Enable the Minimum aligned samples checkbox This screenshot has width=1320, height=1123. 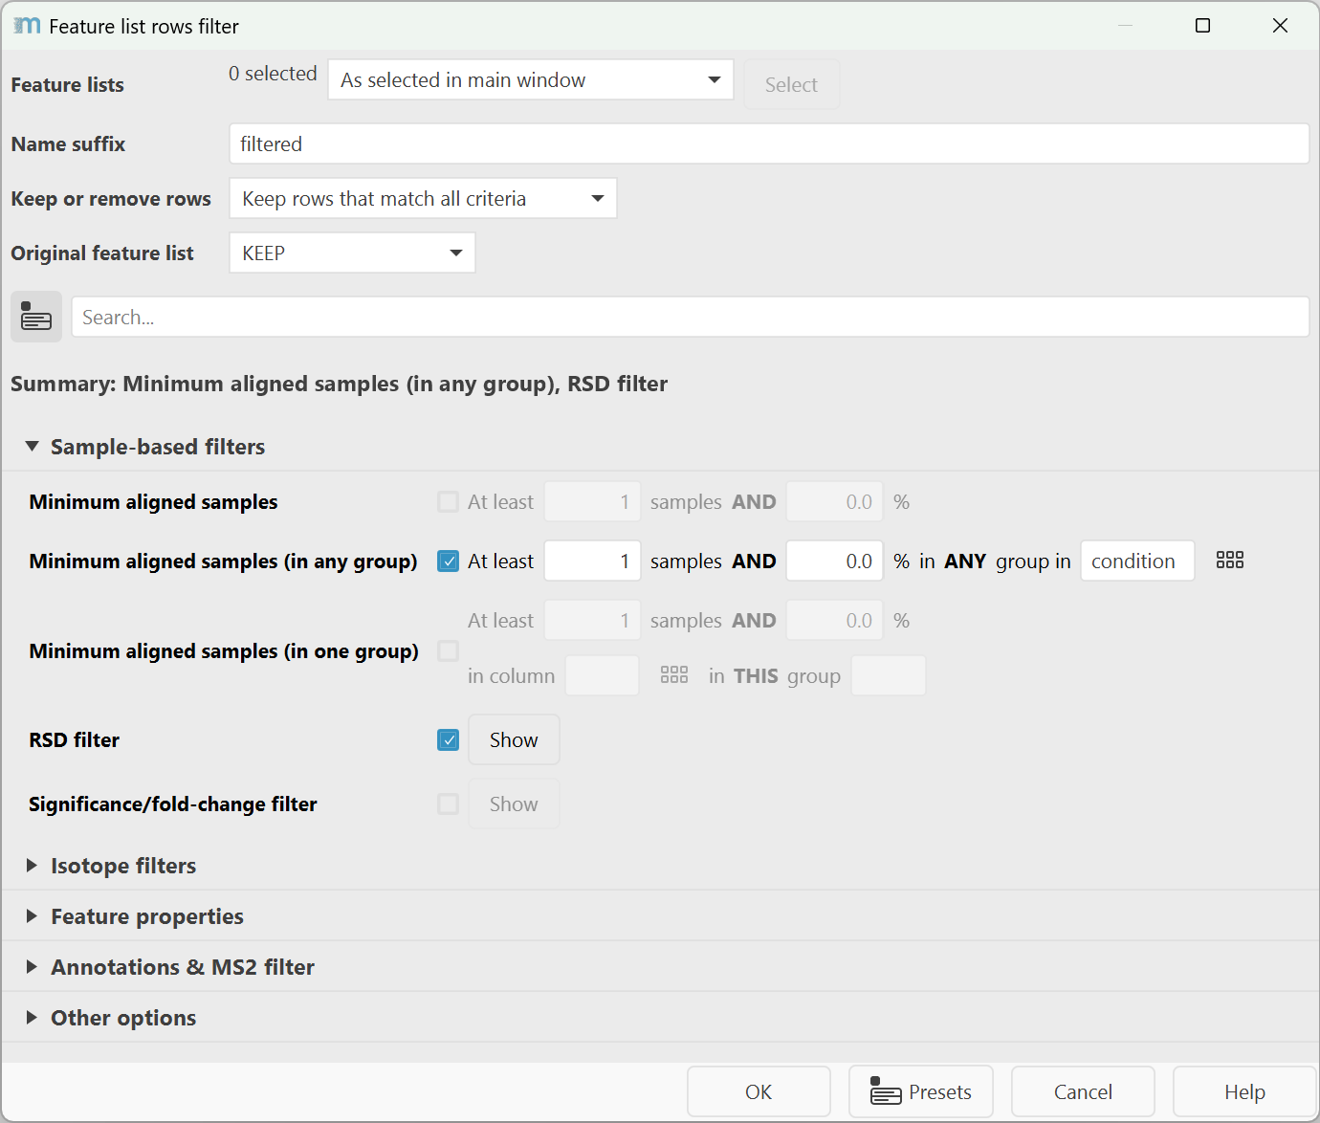(448, 502)
